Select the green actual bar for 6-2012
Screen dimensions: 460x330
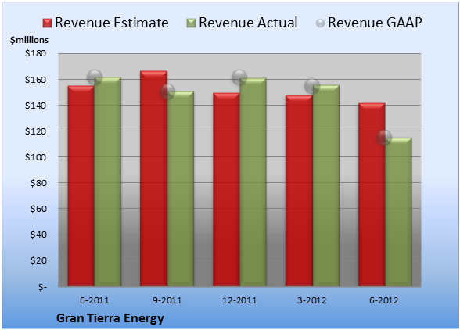[398, 212]
